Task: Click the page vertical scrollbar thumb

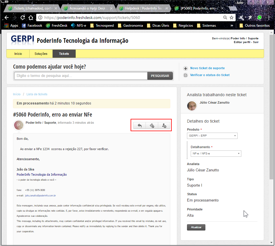Action: click(x=271, y=107)
